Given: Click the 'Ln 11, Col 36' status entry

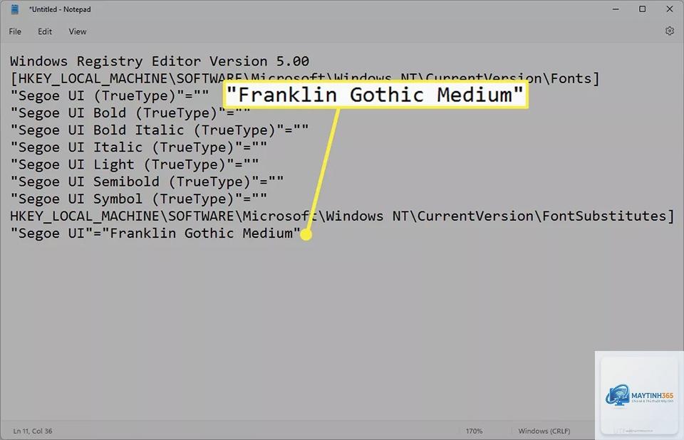Looking at the screenshot, I should [x=33, y=431].
